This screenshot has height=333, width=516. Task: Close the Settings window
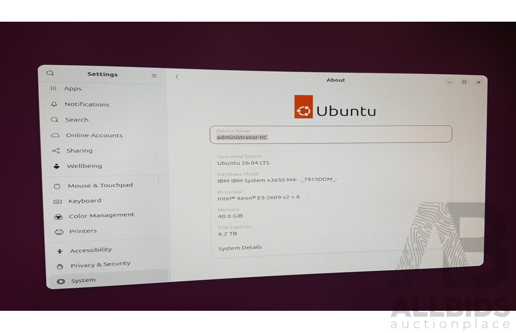[x=479, y=82]
